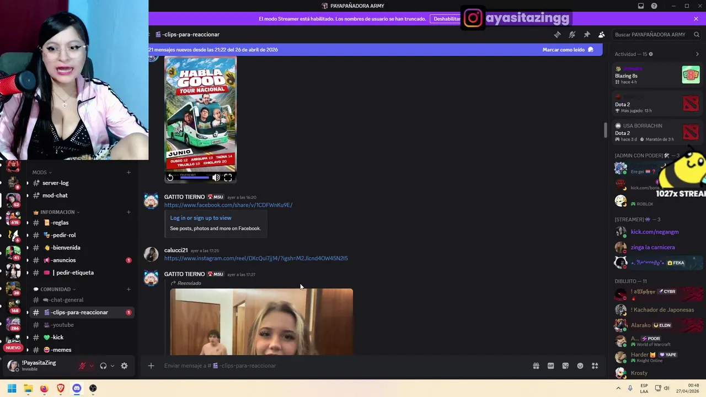Open the mod-chat channel
The image size is (706, 397).
point(82,196)
